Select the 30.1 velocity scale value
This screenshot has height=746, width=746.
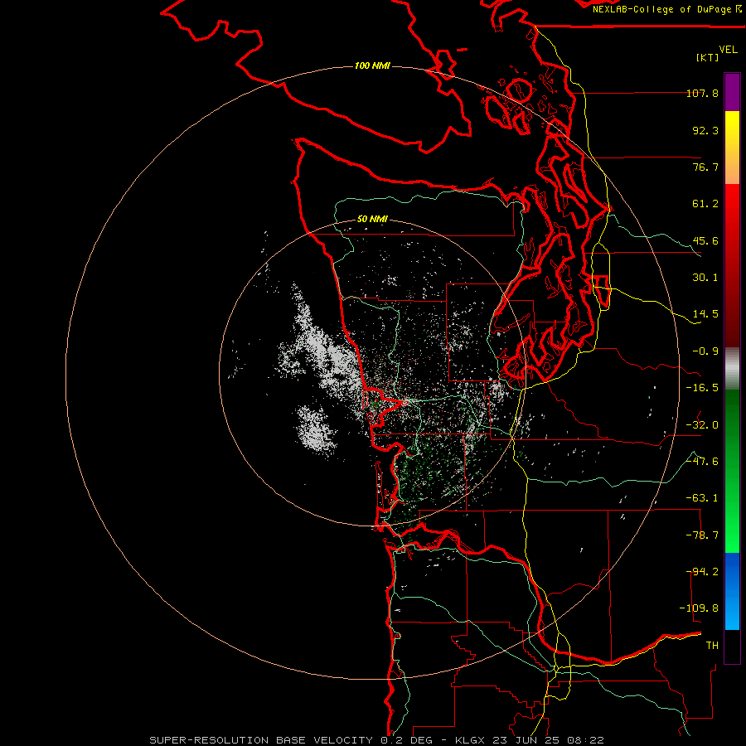pyautogui.click(x=705, y=278)
